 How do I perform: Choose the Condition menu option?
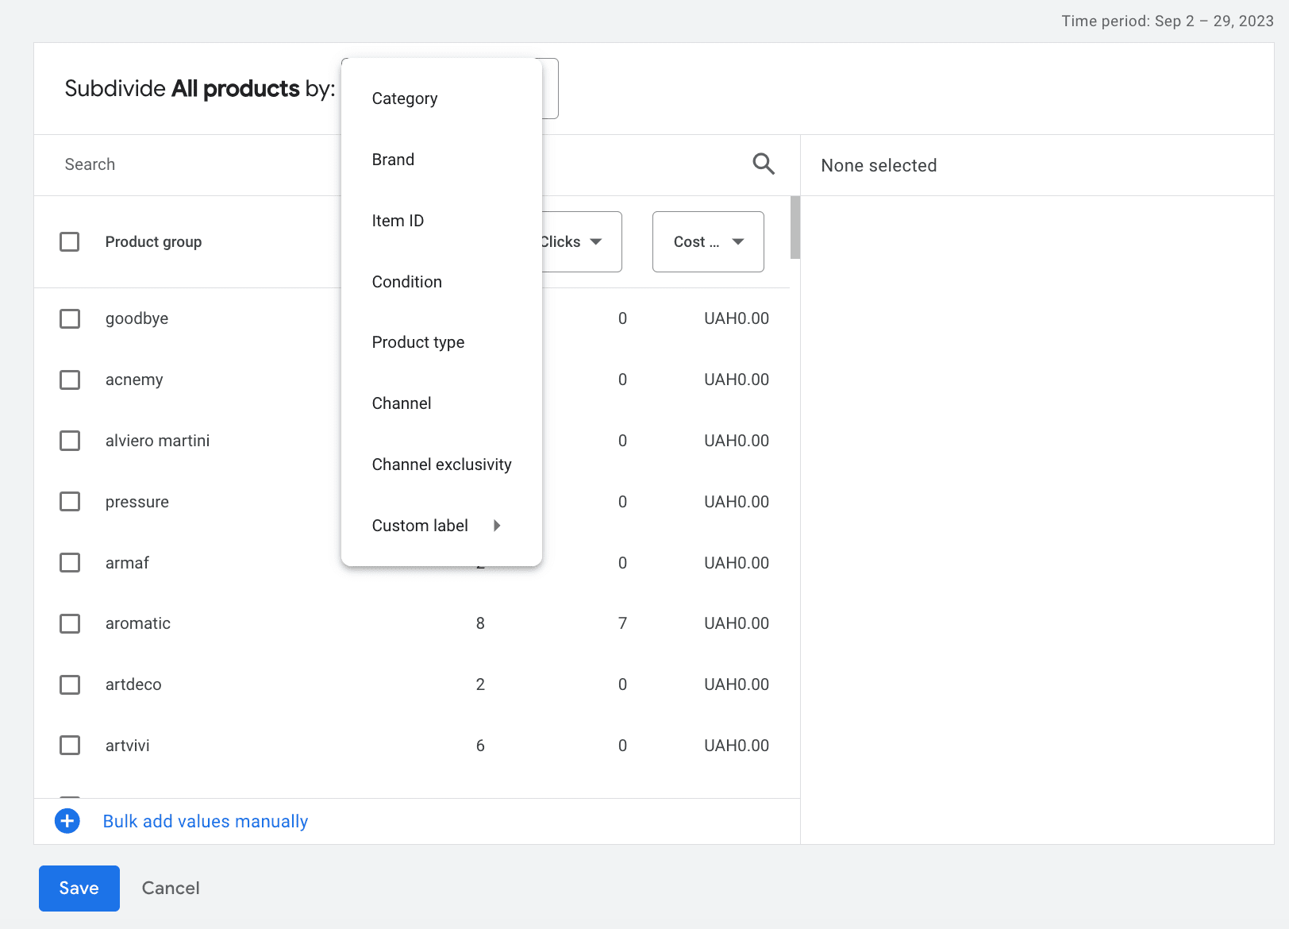click(x=406, y=282)
